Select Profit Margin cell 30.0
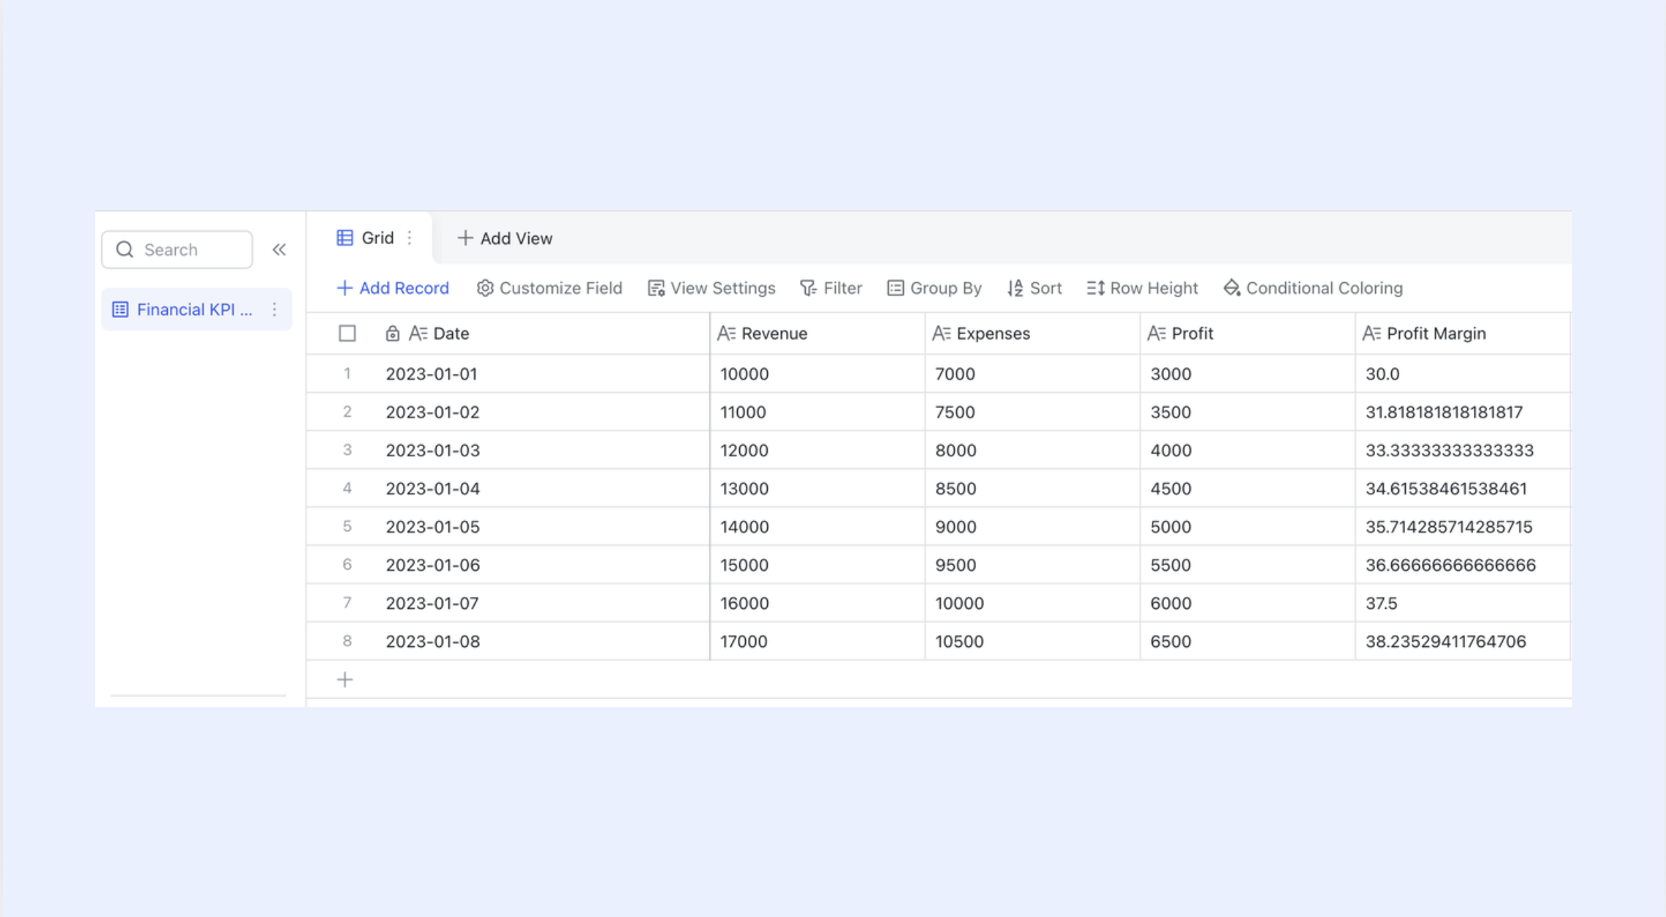1666x917 pixels. (1463, 374)
